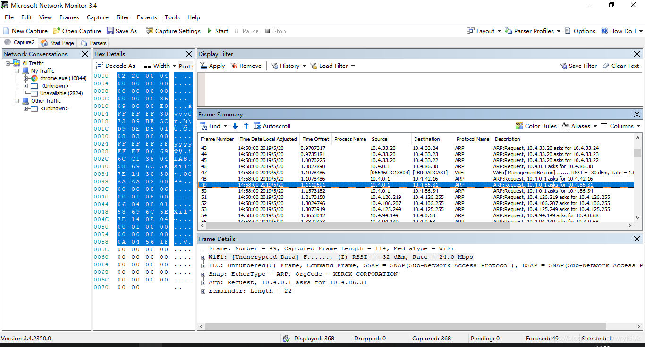Collapse the Other Traffic tree node
Image resolution: width=645 pixels, height=347 pixels.
point(17,101)
